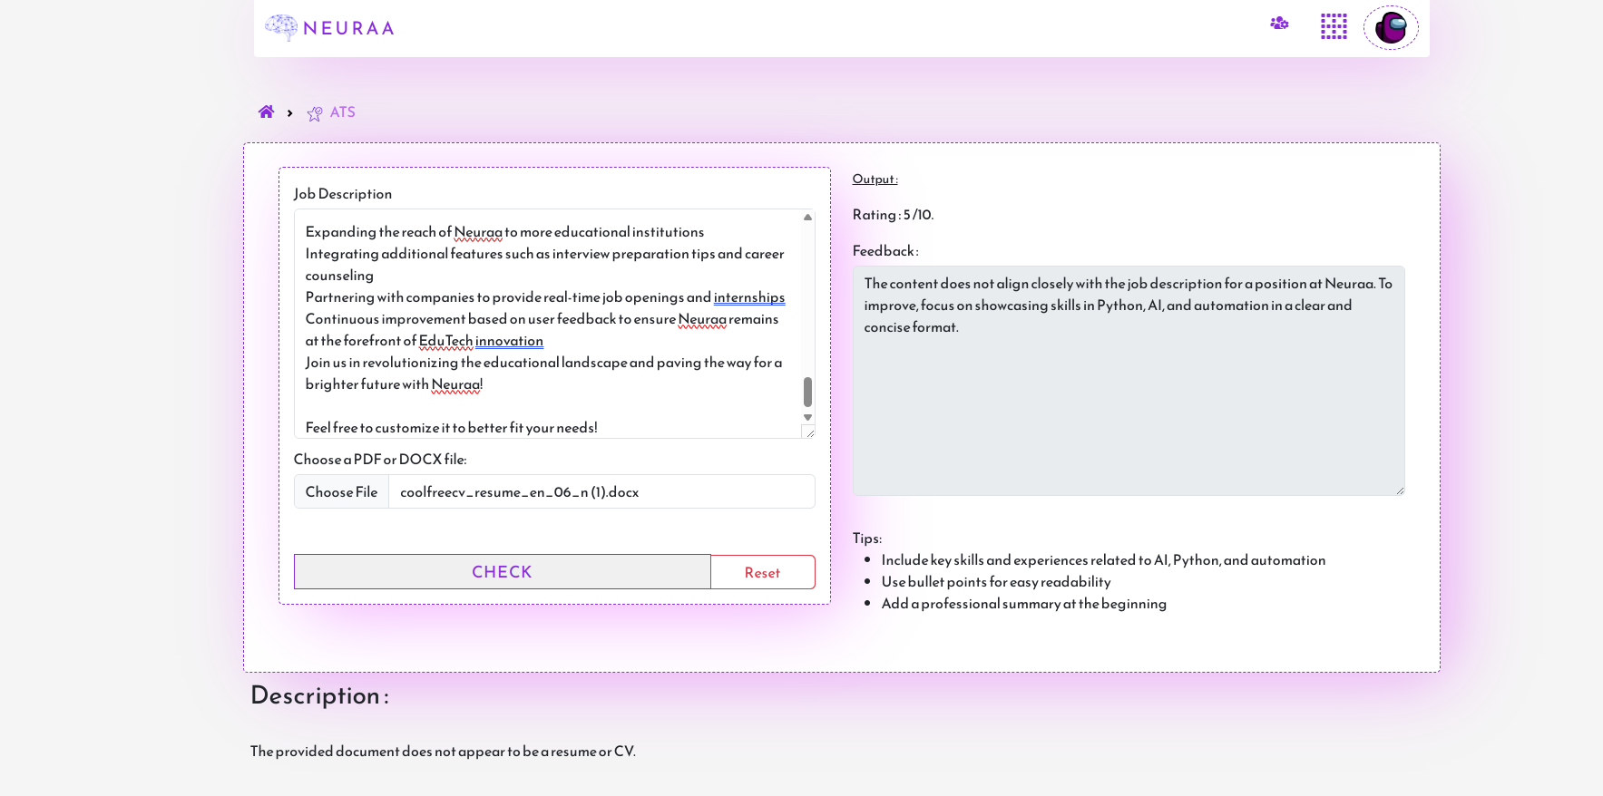Click the text "The provided document does not appear to be a resume or CV."

[443, 751]
